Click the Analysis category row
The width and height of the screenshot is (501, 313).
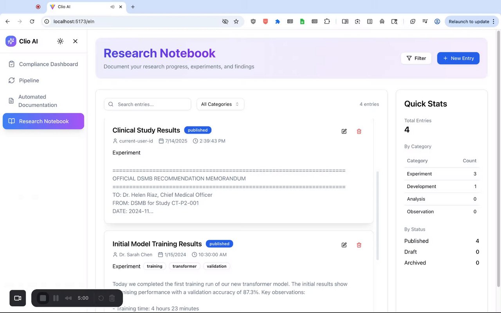[x=442, y=199]
